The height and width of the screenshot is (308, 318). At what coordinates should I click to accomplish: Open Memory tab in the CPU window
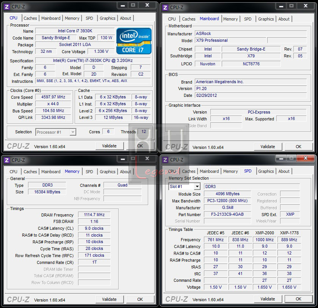pyautogui.click(x=72, y=18)
